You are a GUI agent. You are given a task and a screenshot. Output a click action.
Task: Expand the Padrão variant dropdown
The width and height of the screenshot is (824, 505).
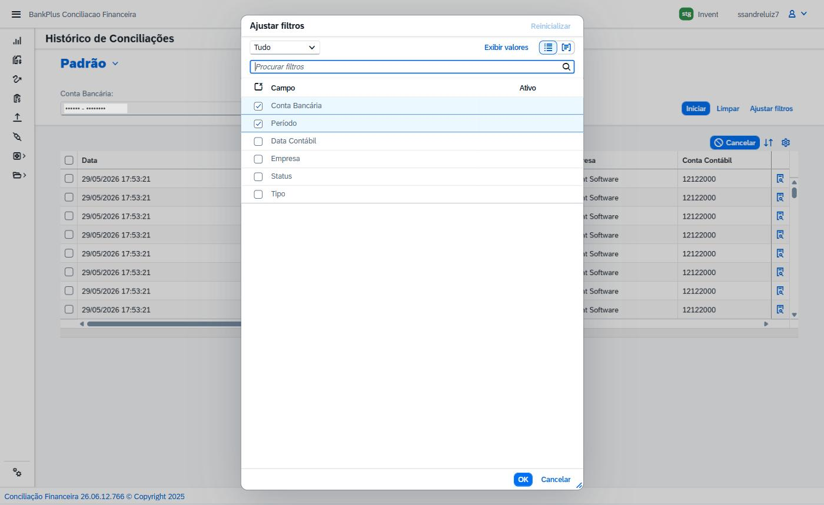[115, 63]
